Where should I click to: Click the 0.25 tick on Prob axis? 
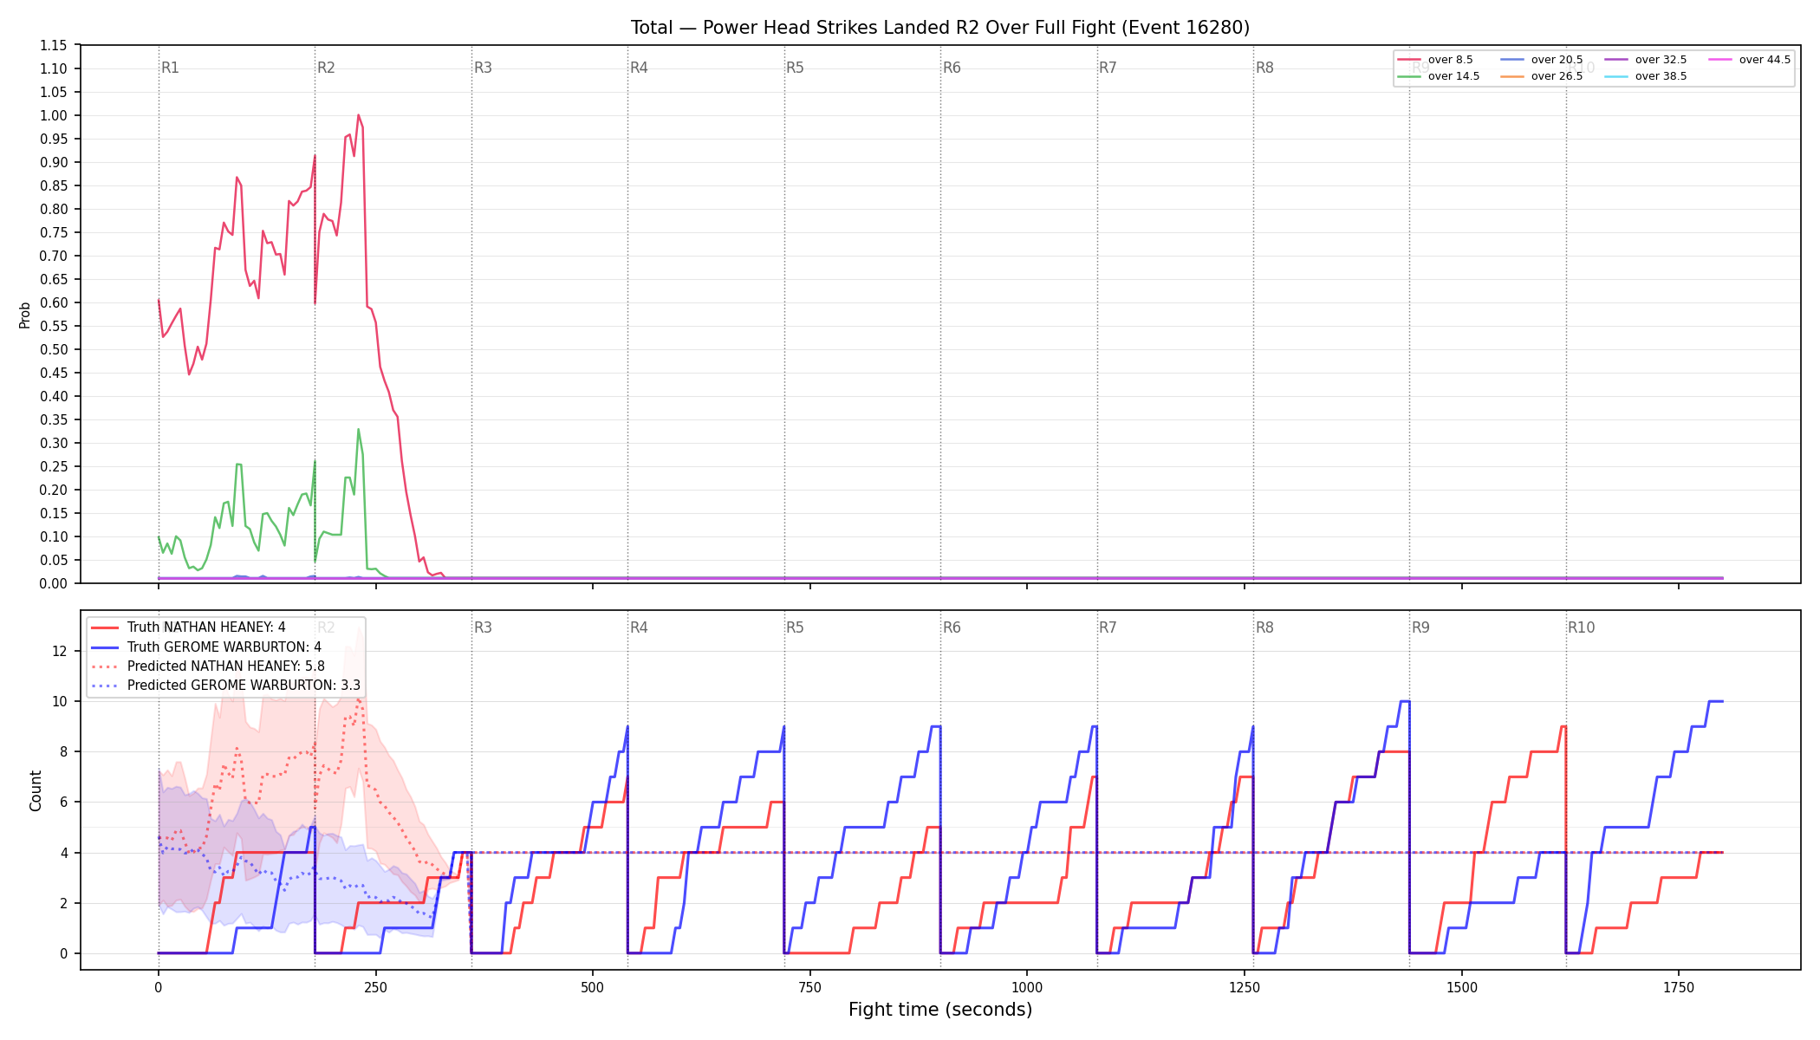point(54,466)
